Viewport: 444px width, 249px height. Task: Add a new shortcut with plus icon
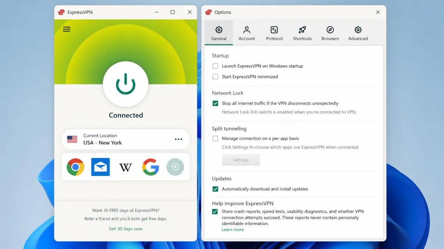pos(175,167)
